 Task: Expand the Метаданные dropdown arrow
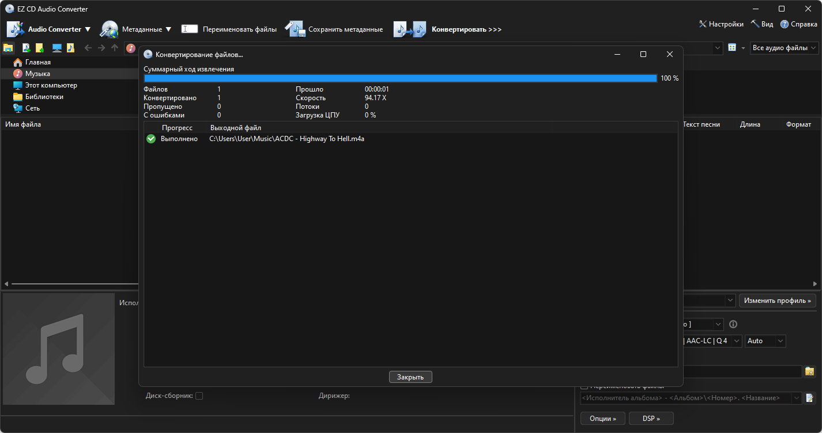pos(168,29)
